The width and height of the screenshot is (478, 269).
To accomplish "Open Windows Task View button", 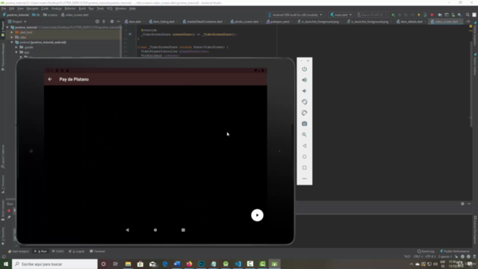I will 116,264.
